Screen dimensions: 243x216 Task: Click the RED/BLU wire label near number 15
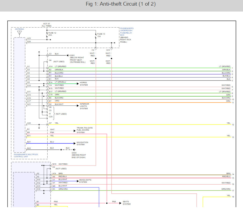coord(226,177)
